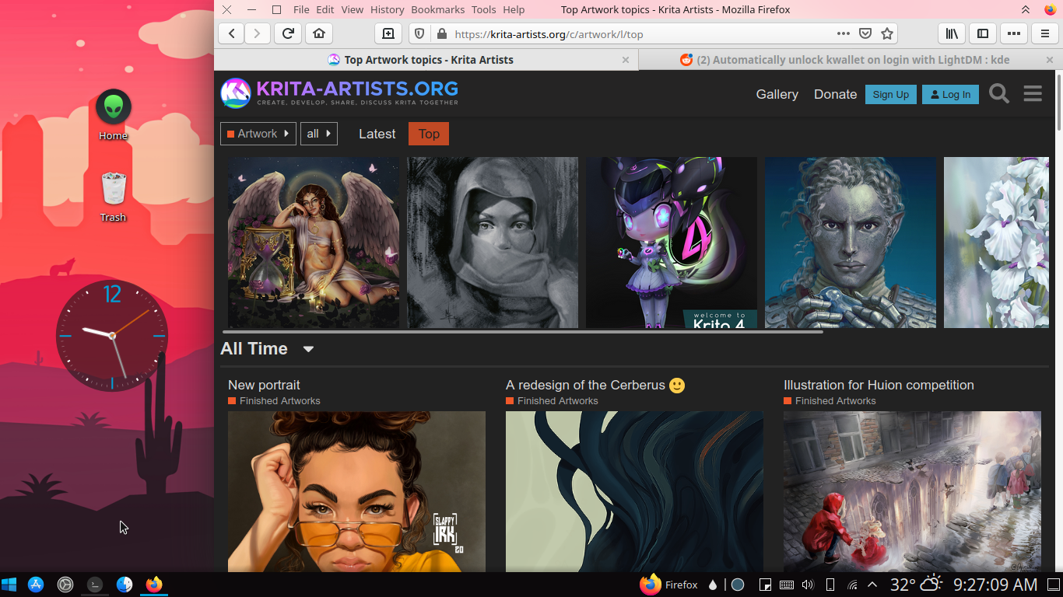Open the Donate link
The height and width of the screenshot is (597, 1063).
pos(835,94)
